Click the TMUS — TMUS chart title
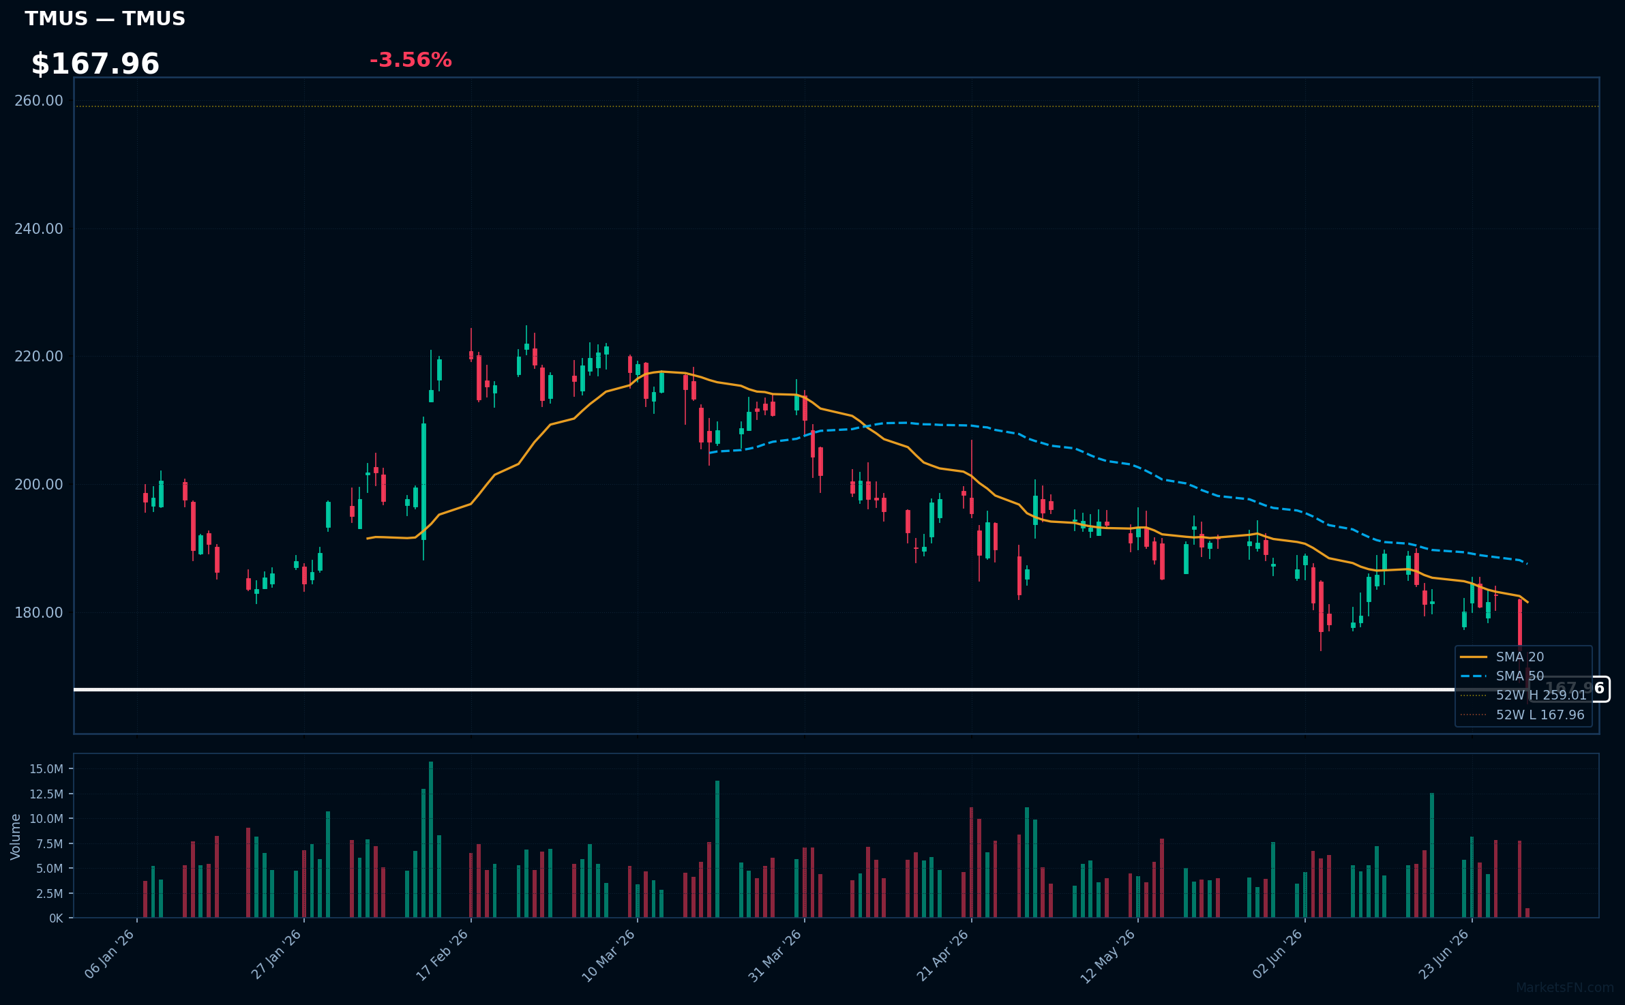Viewport: 1625px width, 1005px height. pyautogui.click(x=105, y=18)
